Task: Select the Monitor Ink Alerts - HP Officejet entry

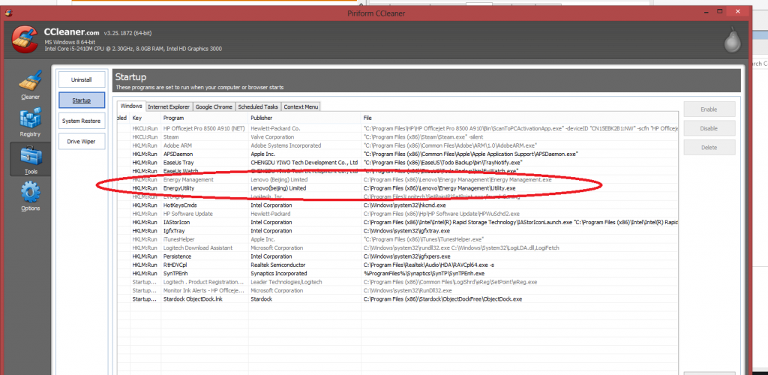Action: (x=397, y=290)
